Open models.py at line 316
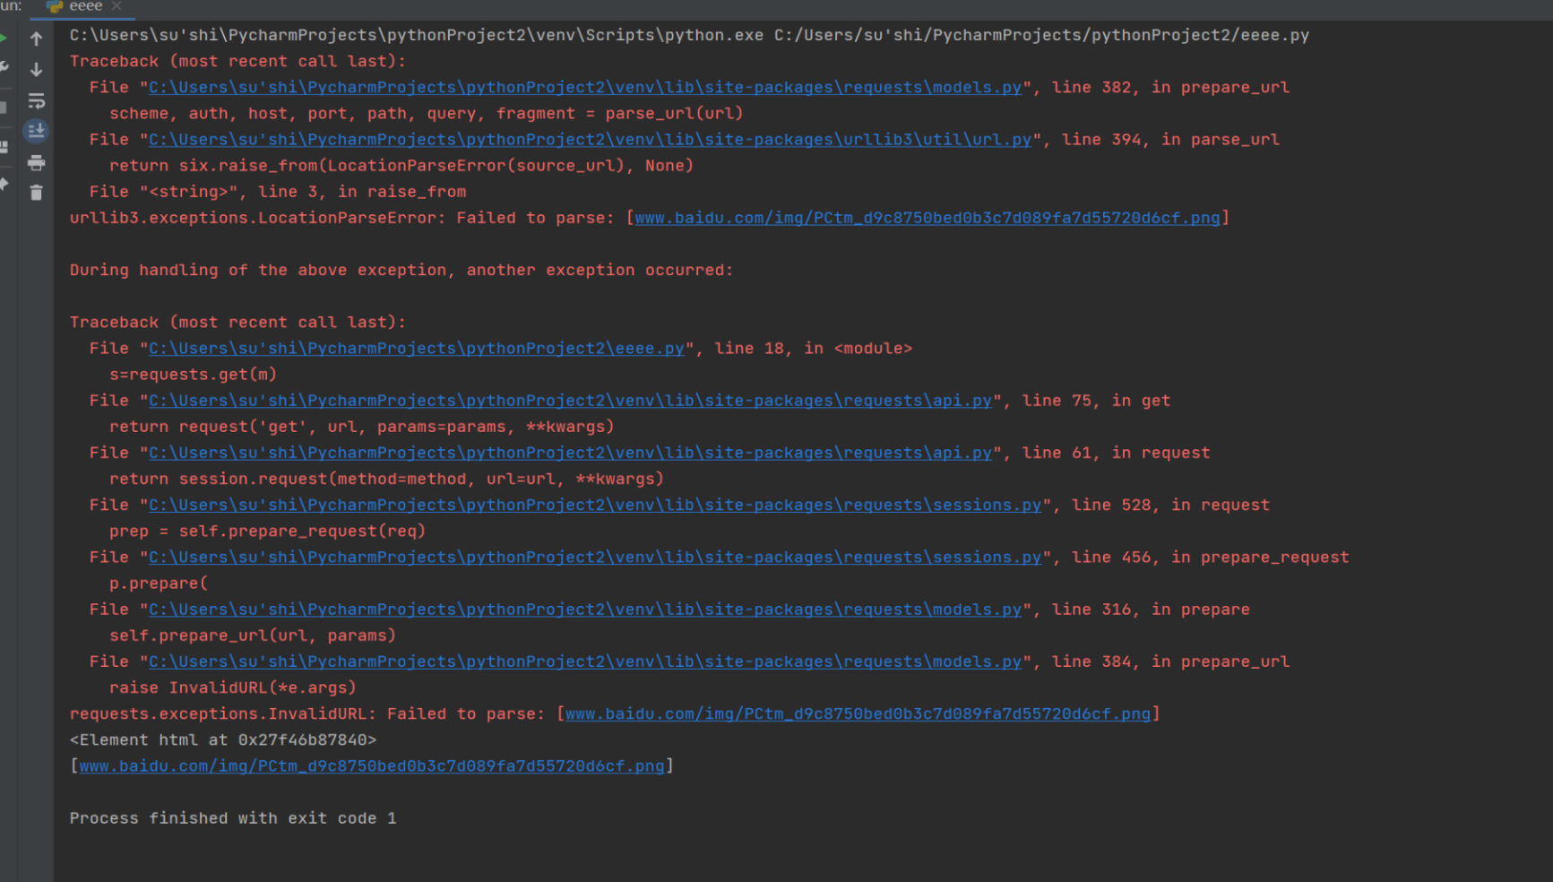Image resolution: width=1553 pixels, height=882 pixels. (582, 609)
